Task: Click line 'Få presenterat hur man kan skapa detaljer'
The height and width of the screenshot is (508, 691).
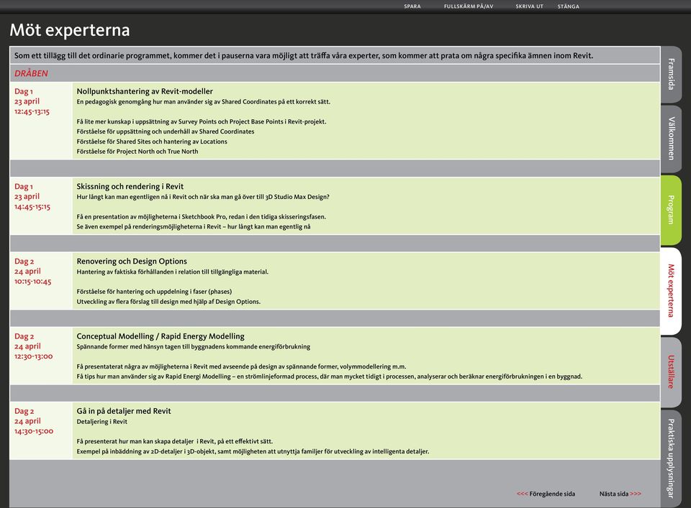Action: click(174, 441)
